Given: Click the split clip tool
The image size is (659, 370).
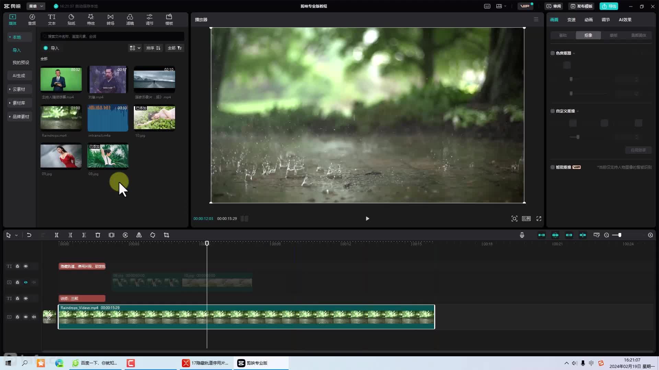Looking at the screenshot, I should 57,235.
